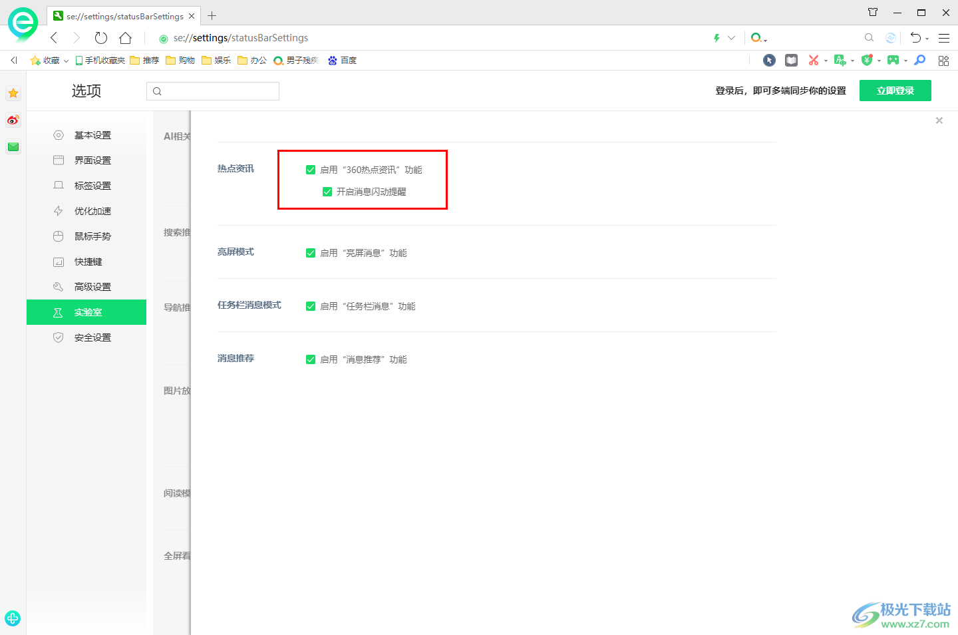Select 优化加速 in the settings menu

86,211
